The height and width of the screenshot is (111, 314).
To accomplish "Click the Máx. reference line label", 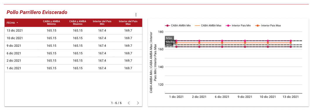I will (x=169, y=38).
